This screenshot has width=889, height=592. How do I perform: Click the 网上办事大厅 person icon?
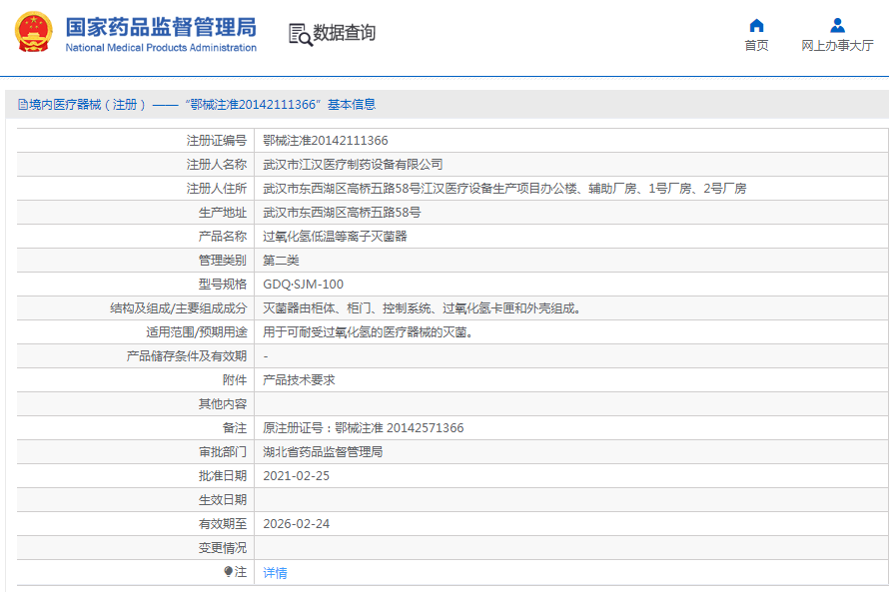click(x=837, y=25)
